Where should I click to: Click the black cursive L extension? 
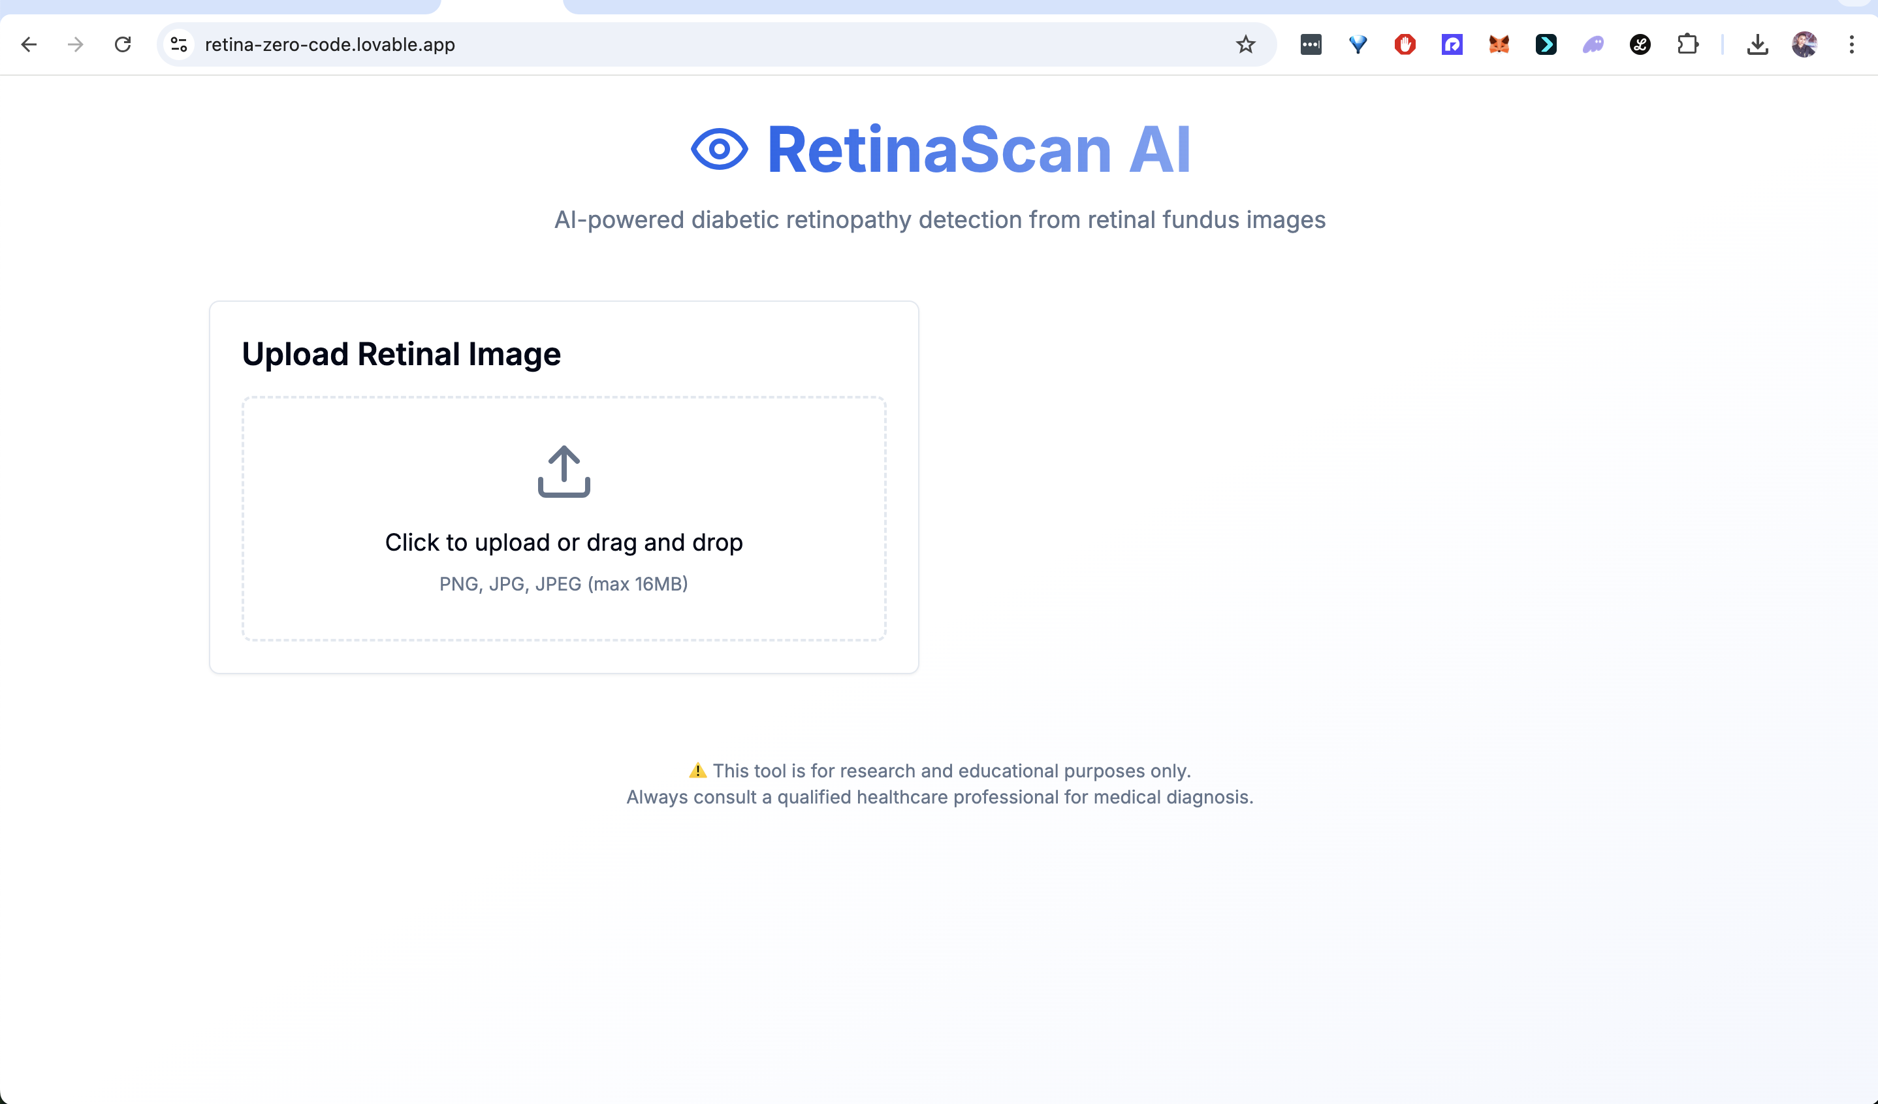[1640, 44]
